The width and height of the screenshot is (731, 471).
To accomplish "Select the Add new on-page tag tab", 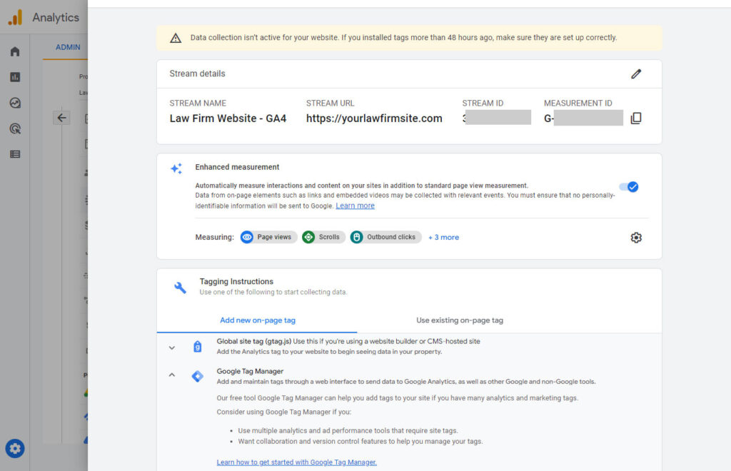I will pos(257,320).
